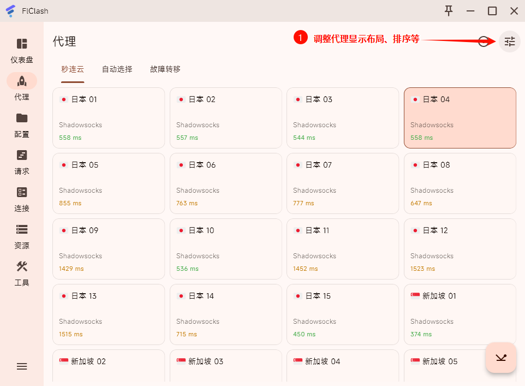Open the Profiles (配置) folder icon
The width and height of the screenshot is (525, 386).
coord(22,118)
